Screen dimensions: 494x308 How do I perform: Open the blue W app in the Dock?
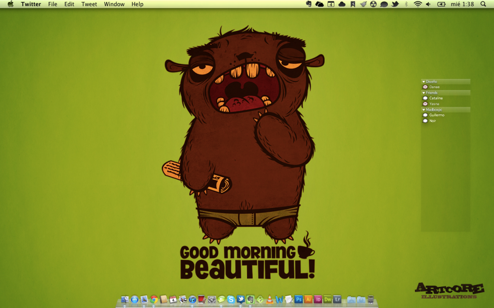tap(279, 299)
